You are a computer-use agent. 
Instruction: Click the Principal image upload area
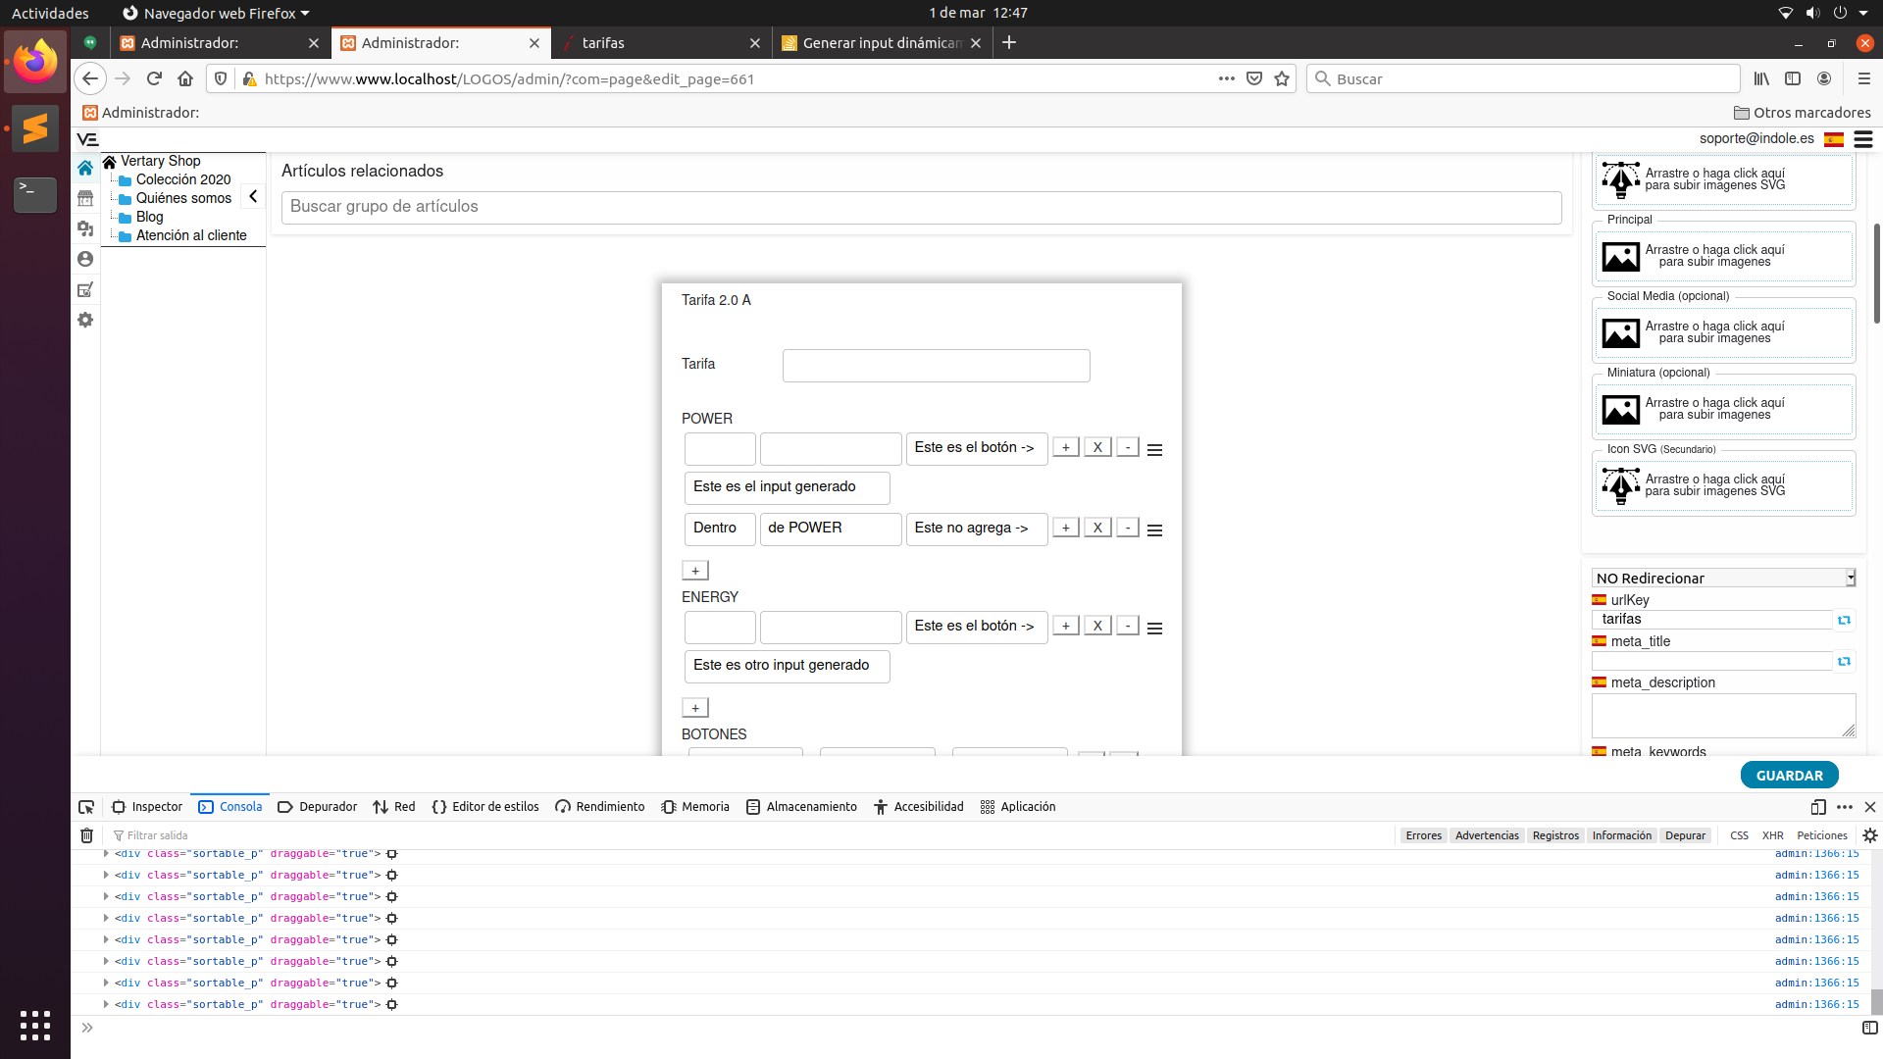pos(1723,256)
